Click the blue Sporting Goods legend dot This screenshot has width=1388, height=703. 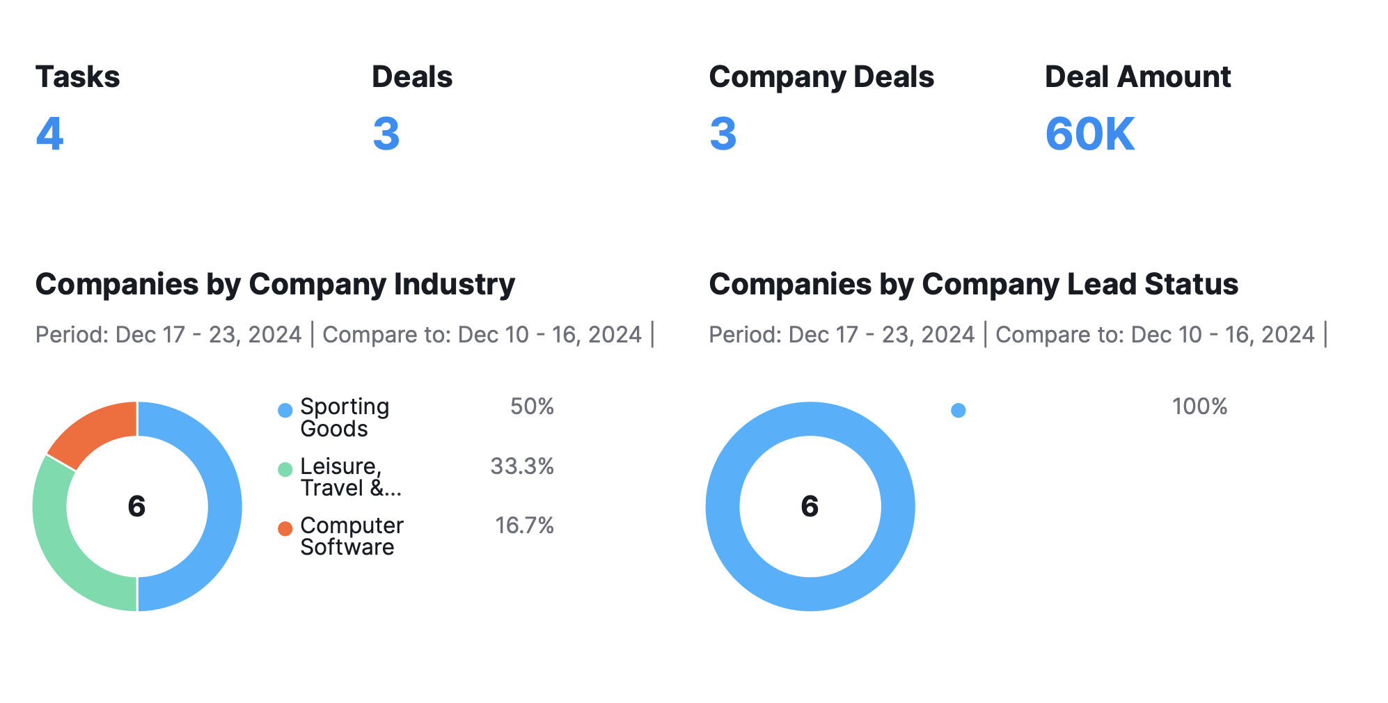285,411
